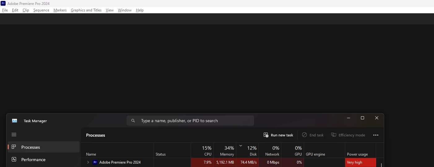
Task: Open the Edit menu
Action: (15, 10)
